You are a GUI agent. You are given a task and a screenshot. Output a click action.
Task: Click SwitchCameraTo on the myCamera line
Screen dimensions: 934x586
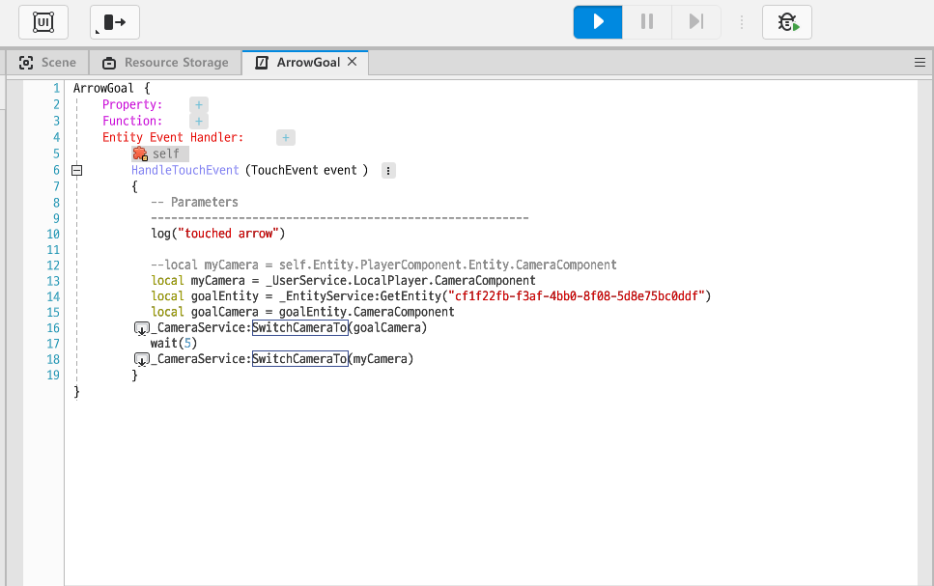(x=300, y=358)
